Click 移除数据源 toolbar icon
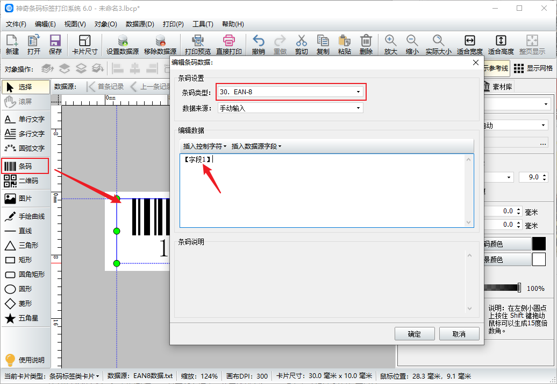Viewport: 557px width, 384px height. 160,45
